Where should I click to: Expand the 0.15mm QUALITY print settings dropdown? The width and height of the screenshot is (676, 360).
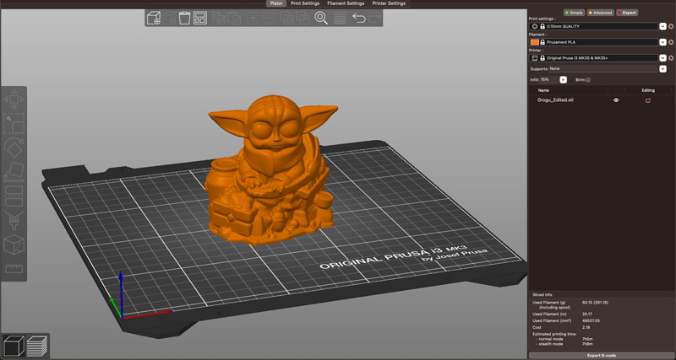pyautogui.click(x=662, y=26)
